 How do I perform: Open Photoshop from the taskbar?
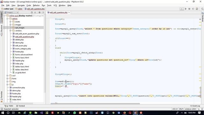(91, 113)
